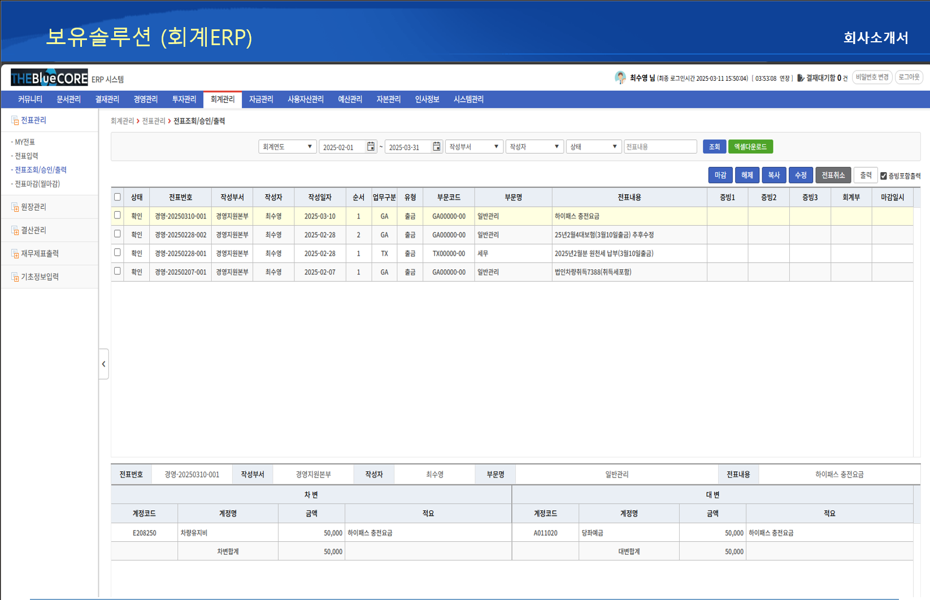Image resolution: width=930 pixels, height=600 pixels.
Task: Select the checkbox for 경영-20250310-001 row
Action: click(x=117, y=216)
